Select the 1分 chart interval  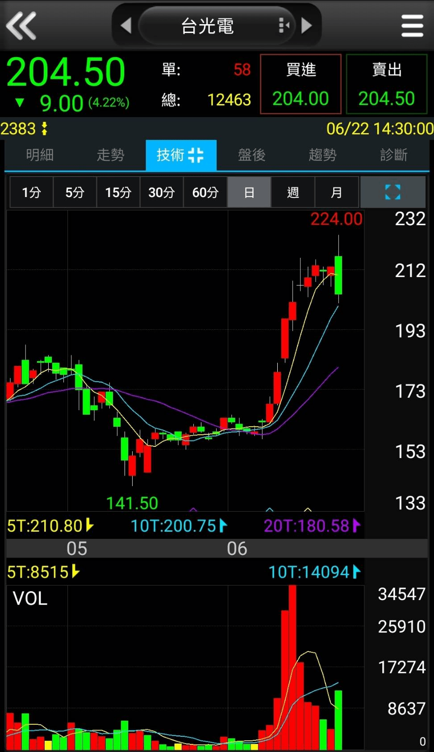(x=31, y=192)
